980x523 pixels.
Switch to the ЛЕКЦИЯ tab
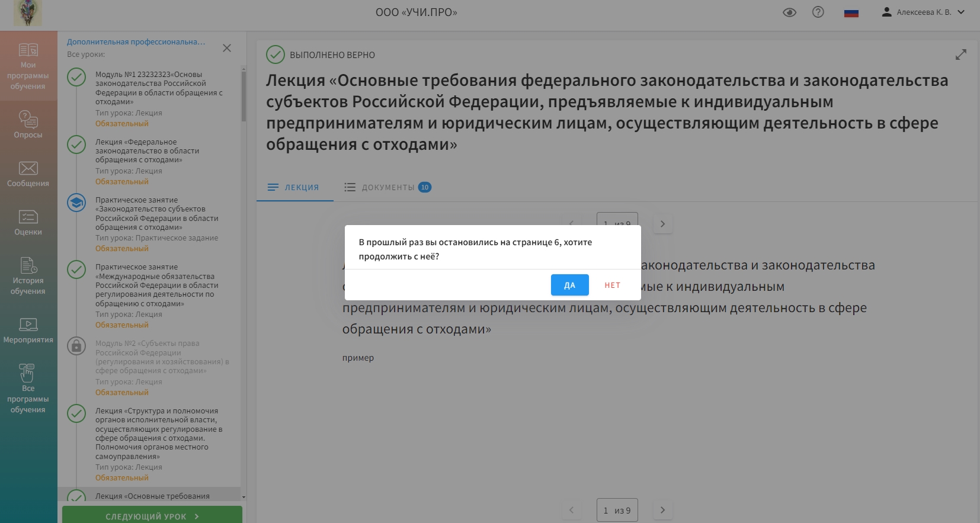point(294,187)
